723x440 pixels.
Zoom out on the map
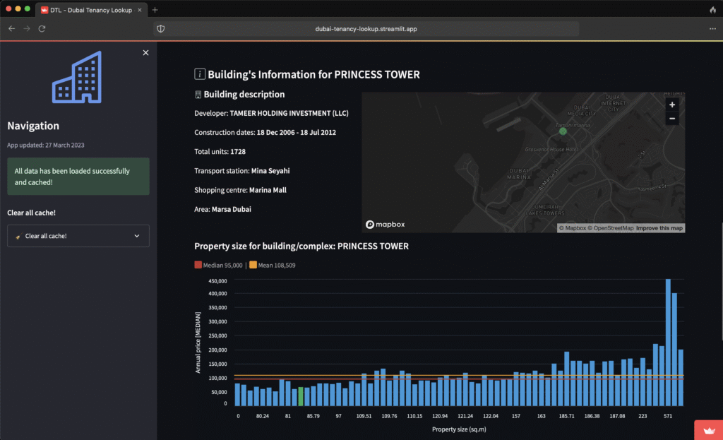pos(671,119)
